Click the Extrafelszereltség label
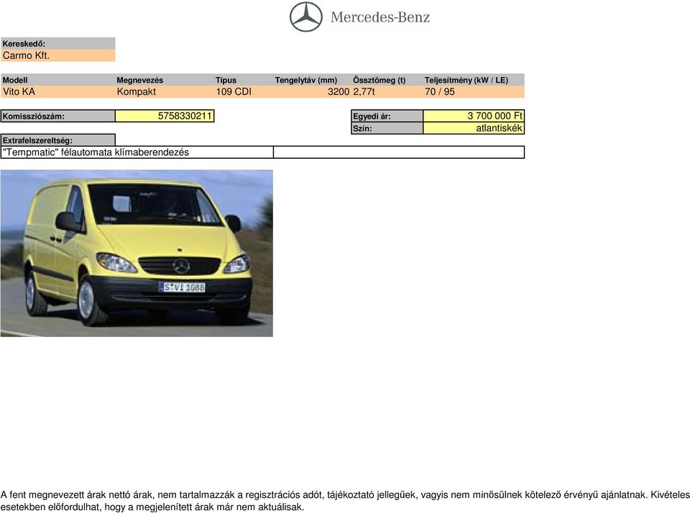This screenshot has width=690, height=513. (x=58, y=140)
